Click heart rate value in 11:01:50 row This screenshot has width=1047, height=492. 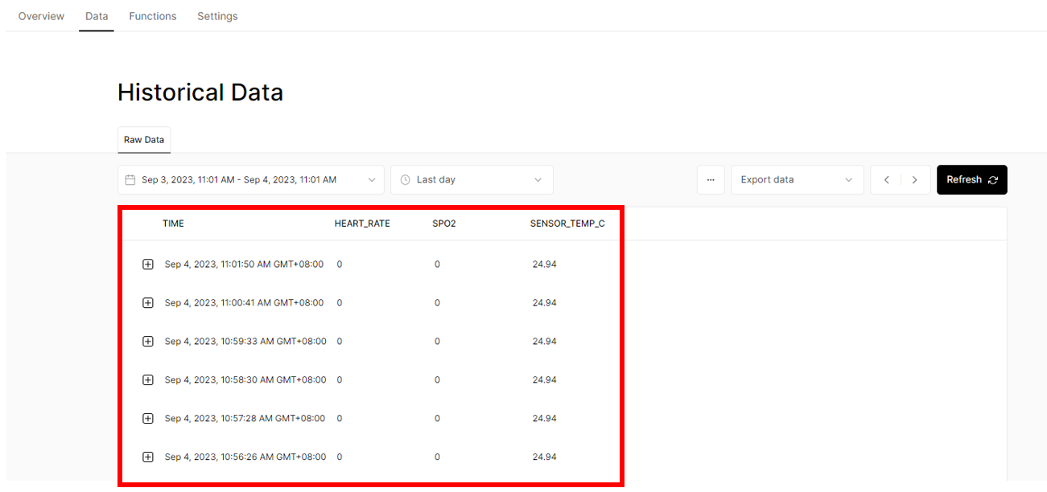pyautogui.click(x=340, y=264)
